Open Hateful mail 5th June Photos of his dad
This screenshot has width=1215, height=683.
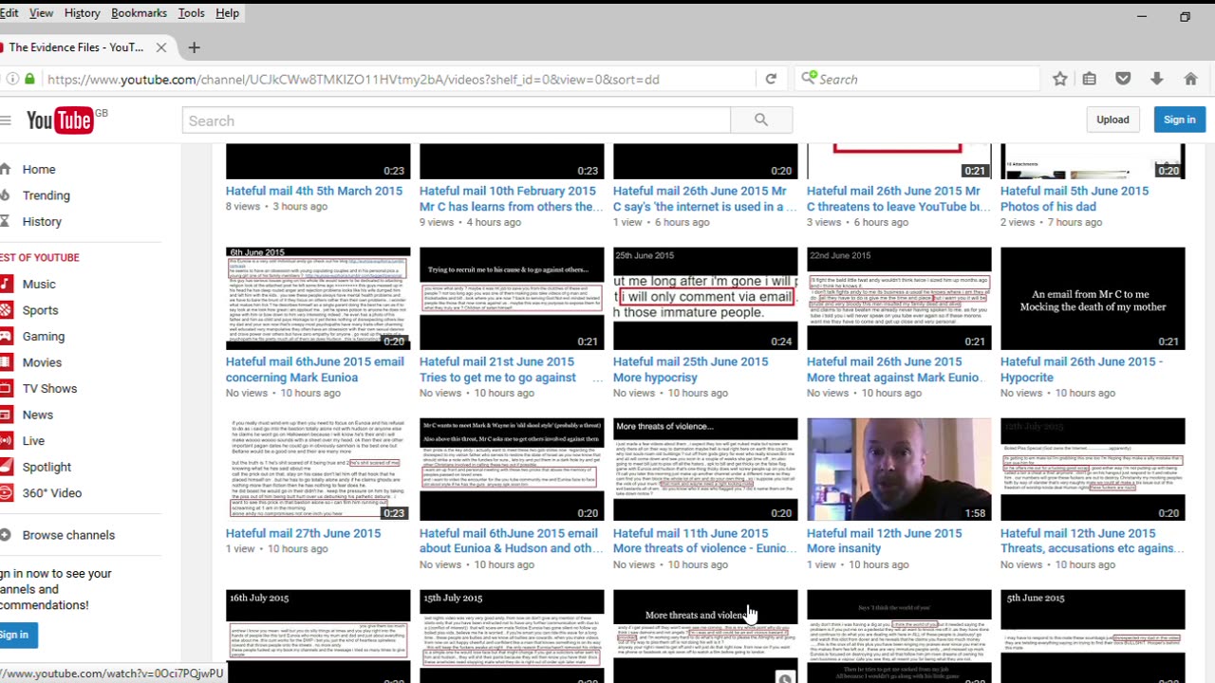pyautogui.click(x=1075, y=198)
